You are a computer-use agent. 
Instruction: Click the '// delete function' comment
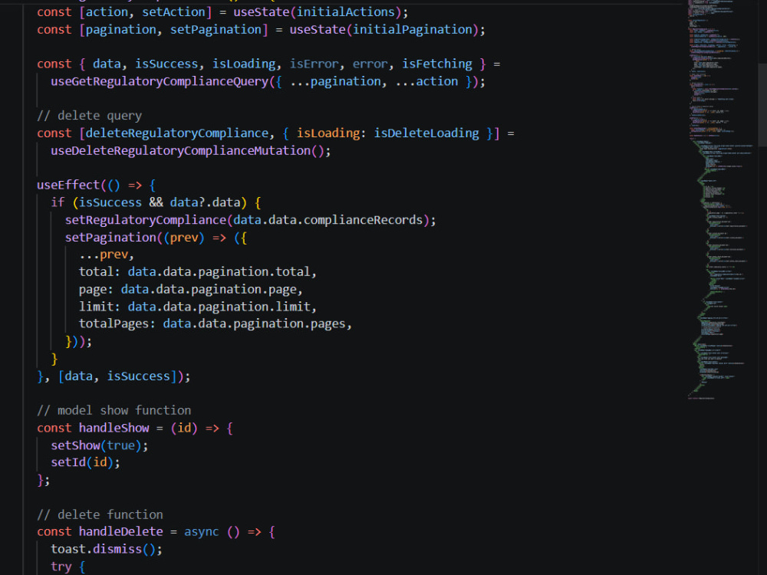(100, 515)
